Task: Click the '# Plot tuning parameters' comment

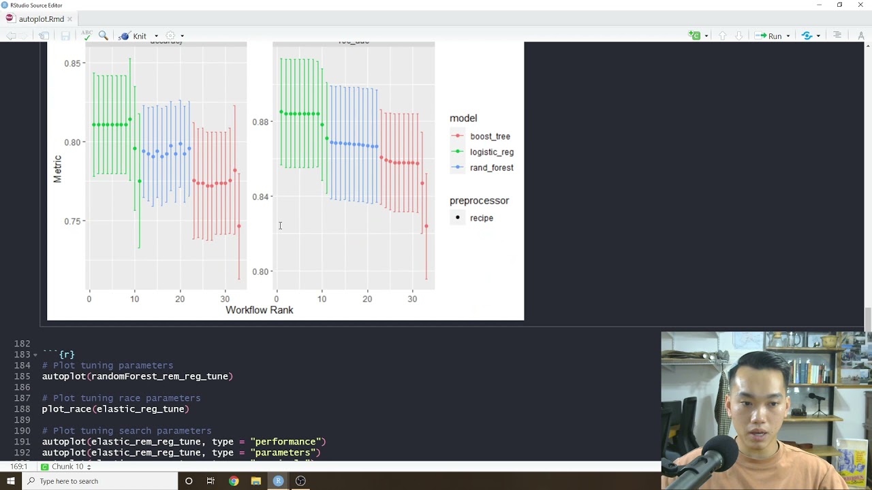Action: coord(108,365)
